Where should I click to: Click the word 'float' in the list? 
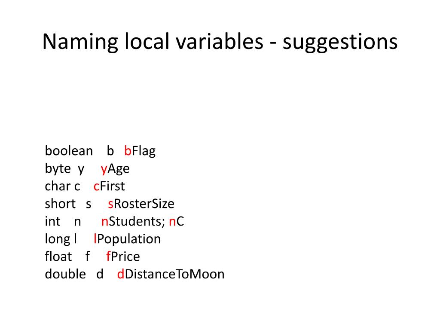tap(58, 257)
